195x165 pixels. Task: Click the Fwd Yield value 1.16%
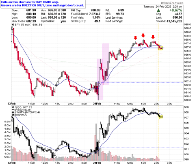(96, 17)
